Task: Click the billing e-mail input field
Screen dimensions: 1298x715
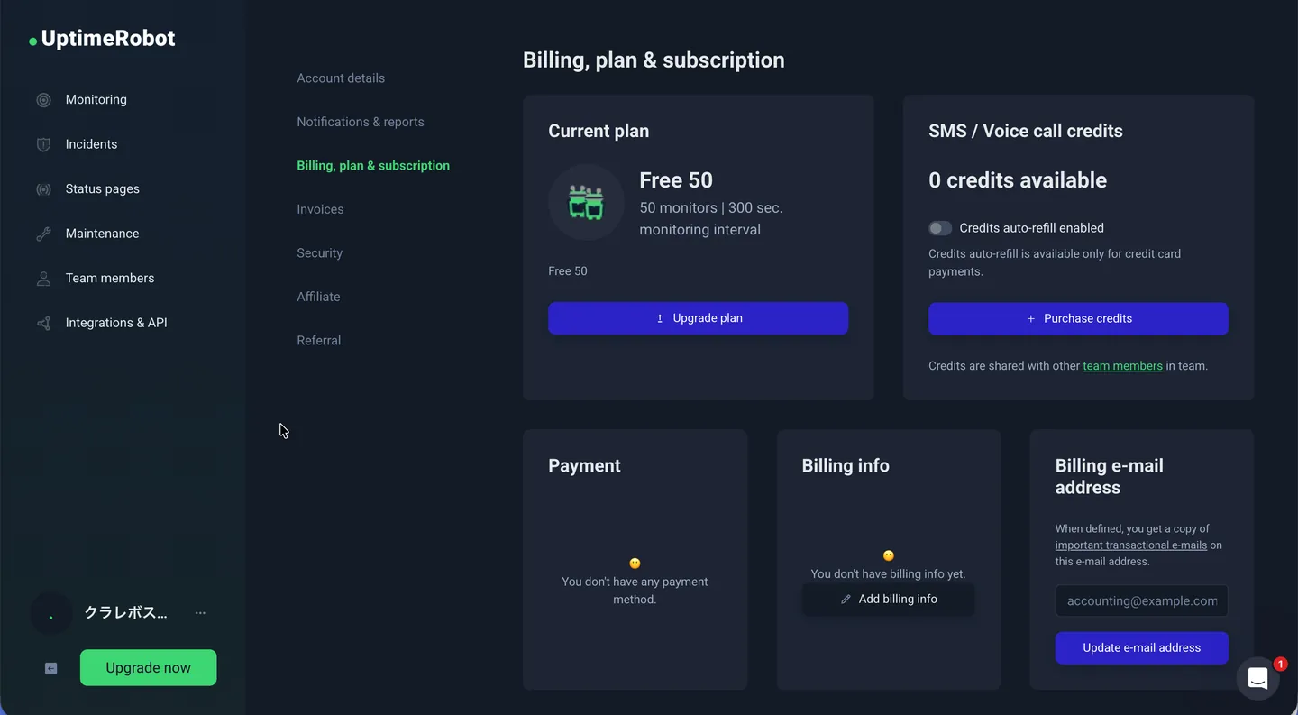Action: click(1141, 600)
